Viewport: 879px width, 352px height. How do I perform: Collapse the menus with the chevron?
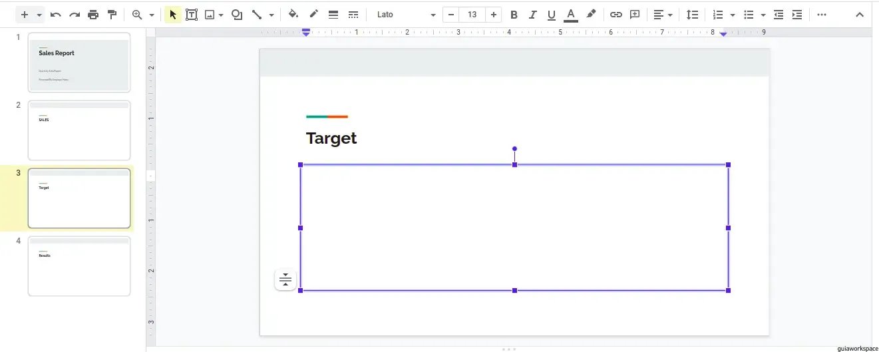(859, 15)
